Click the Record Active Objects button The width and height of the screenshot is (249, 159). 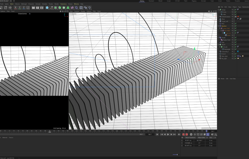(184, 134)
